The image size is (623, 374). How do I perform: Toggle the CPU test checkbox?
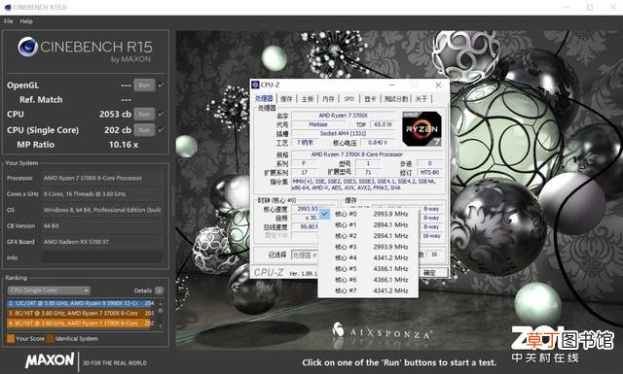click(x=161, y=114)
